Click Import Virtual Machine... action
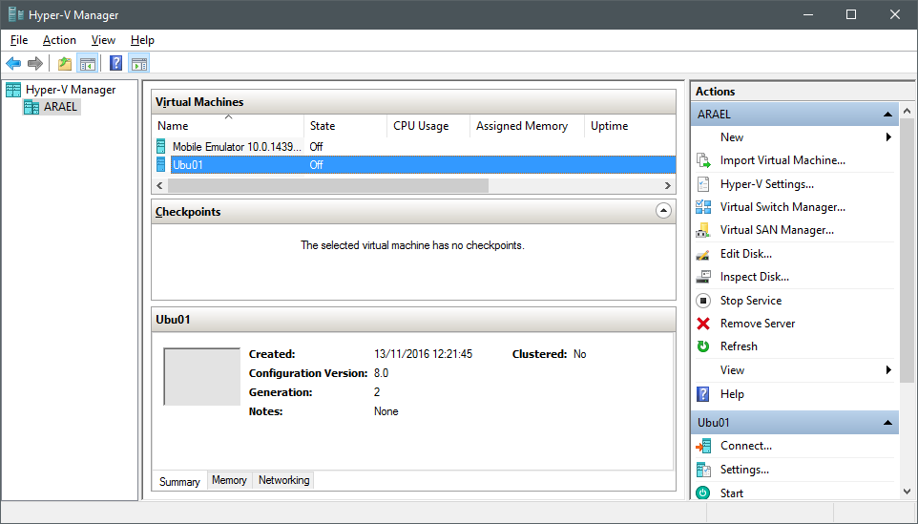Screen dimensions: 918x524 pyautogui.click(x=782, y=160)
